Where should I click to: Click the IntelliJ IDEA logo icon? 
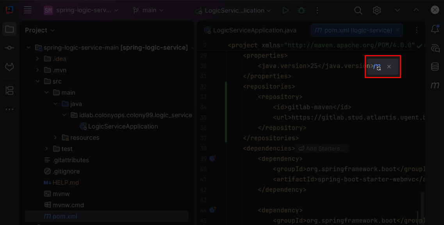(9, 10)
